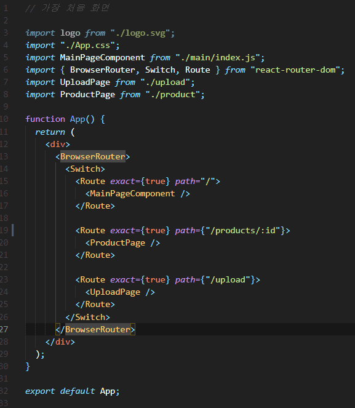
Task: Click the "./logo.svg" import string
Action: click(x=140, y=33)
